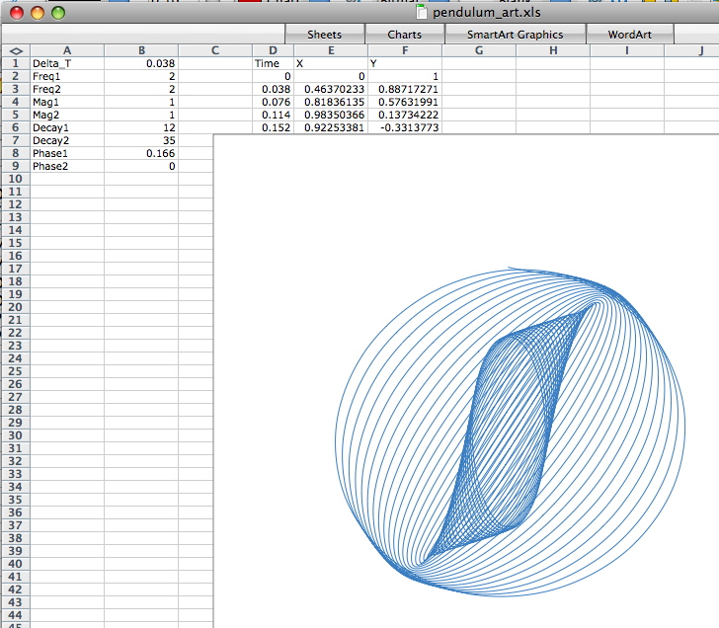Select the Phase1 value 0.166
Screen dimensions: 719x628
(141, 153)
